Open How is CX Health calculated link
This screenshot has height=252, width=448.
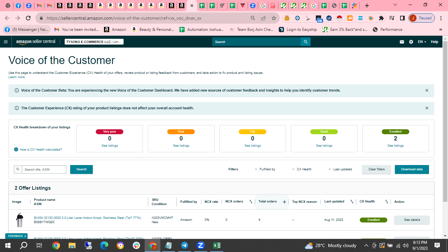[x=41, y=149]
